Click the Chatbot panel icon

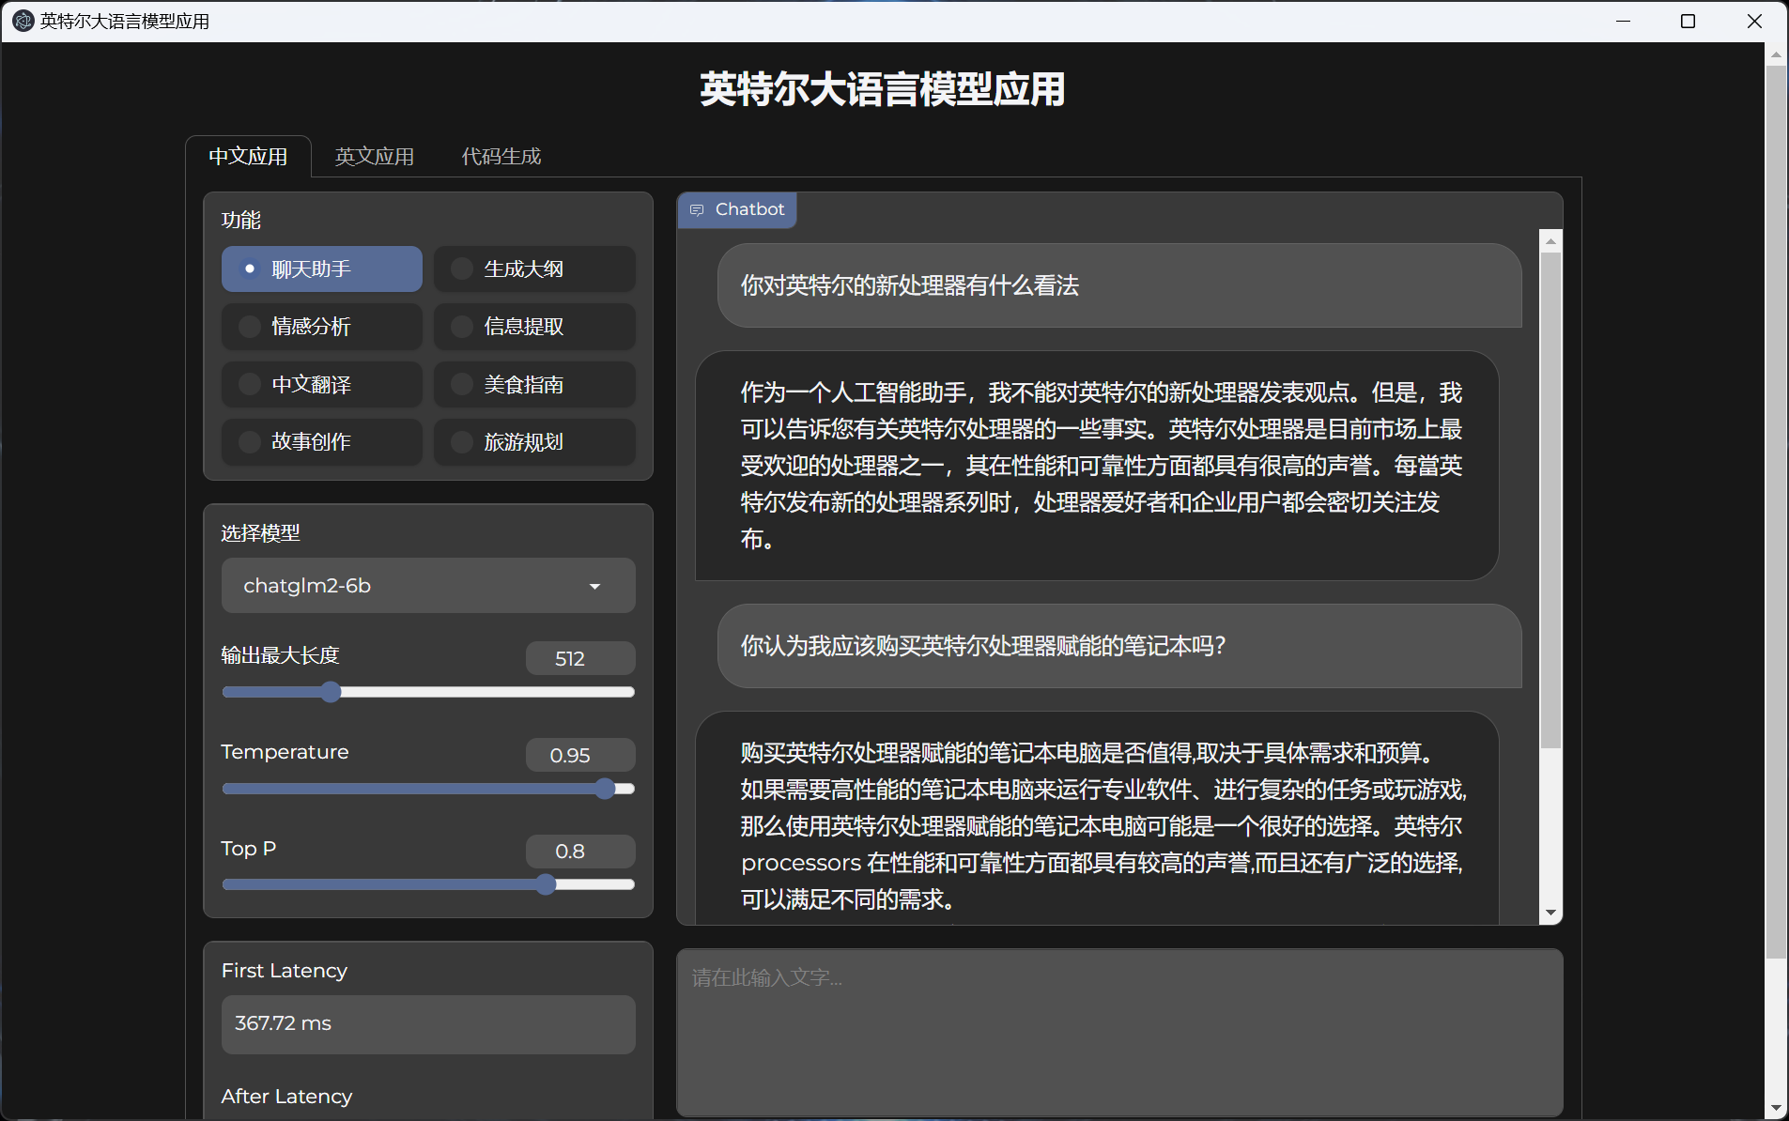click(x=697, y=209)
